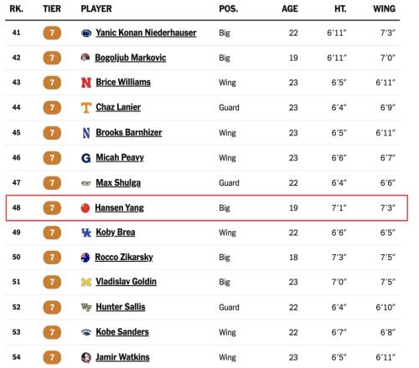Click the tier 7 badge for rank 50
This screenshot has height=368, width=419.
(x=52, y=258)
